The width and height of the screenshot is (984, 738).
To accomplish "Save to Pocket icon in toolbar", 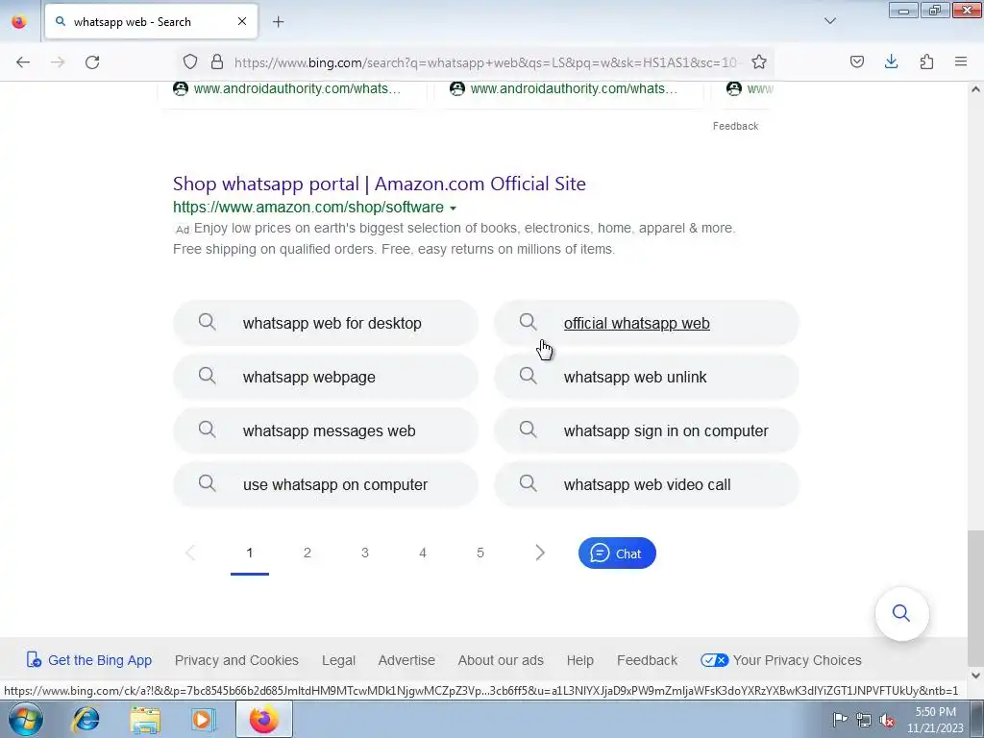I will point(856,61).
